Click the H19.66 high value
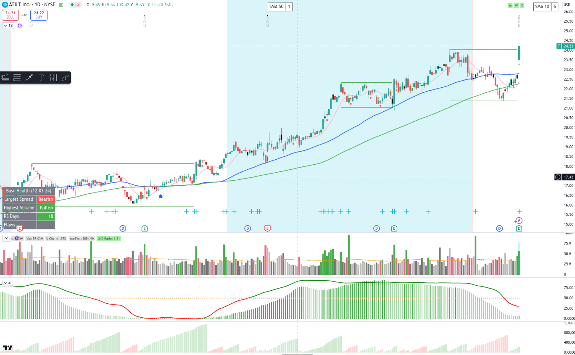Image resolution: width=575 pixels, height=355 pixels. coord(109,5)
